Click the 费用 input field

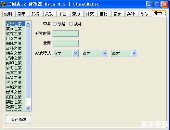click(x=66, y=43)
